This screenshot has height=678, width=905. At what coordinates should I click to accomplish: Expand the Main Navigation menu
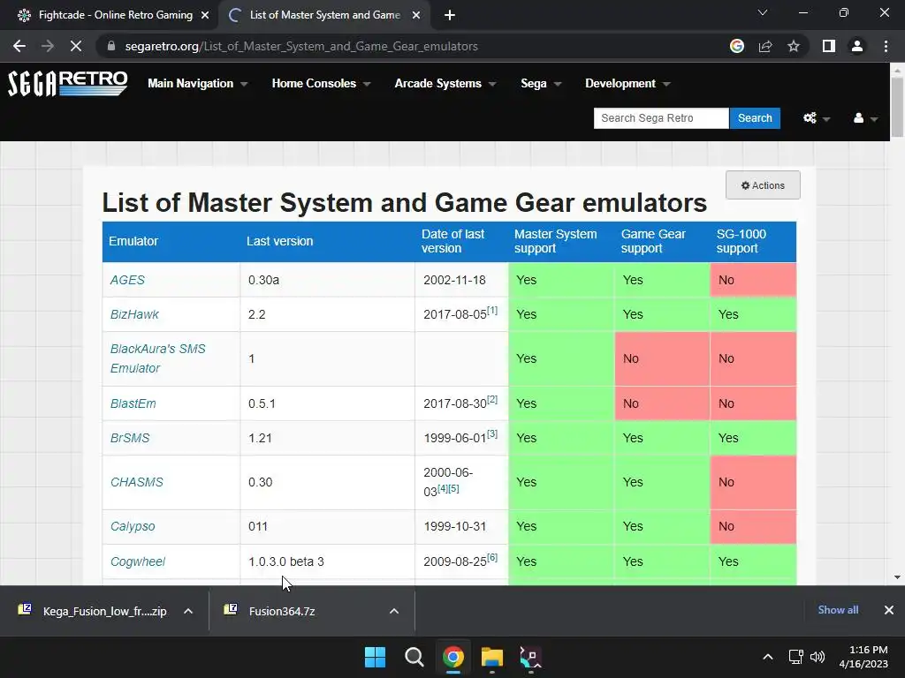[197, 84]
